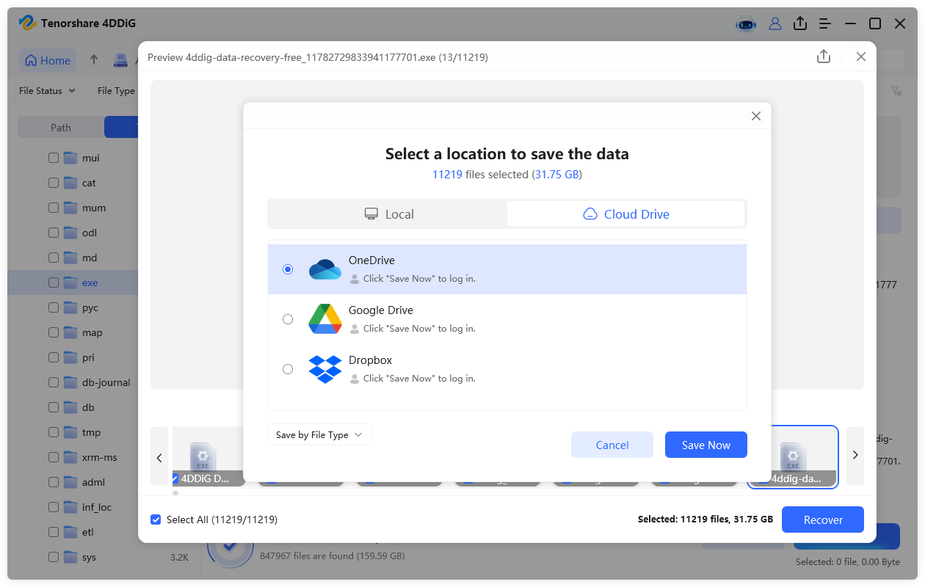
Task: Switch to the Local tab
Action: pos(388,214)
